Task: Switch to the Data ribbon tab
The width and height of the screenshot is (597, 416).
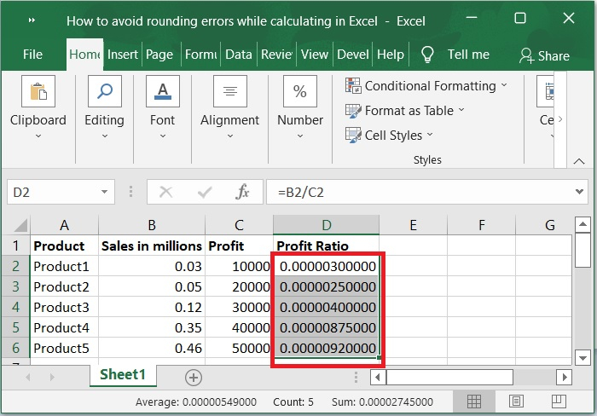Action: point(238,55)
